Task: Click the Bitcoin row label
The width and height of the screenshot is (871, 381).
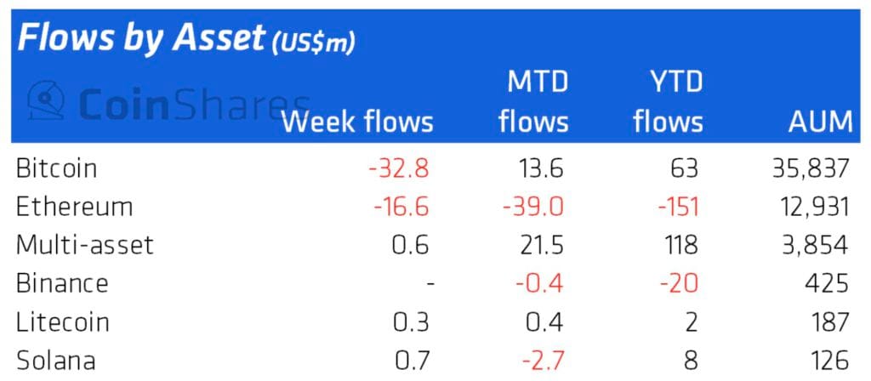Action: 56,168
